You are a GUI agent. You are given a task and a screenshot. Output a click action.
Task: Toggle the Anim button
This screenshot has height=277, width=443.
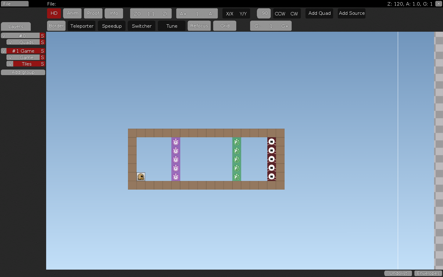pos(72,13)
